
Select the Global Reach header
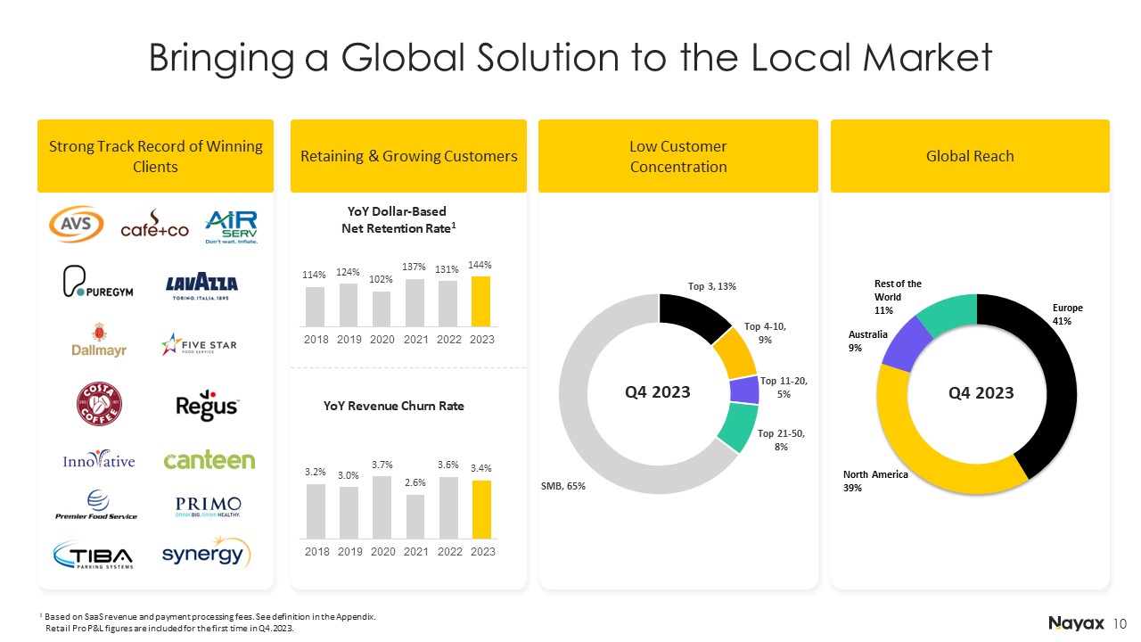[x=970, y=156]
